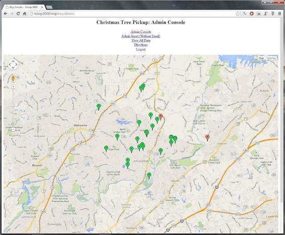Follow the View All Data link

pos(141,40)
